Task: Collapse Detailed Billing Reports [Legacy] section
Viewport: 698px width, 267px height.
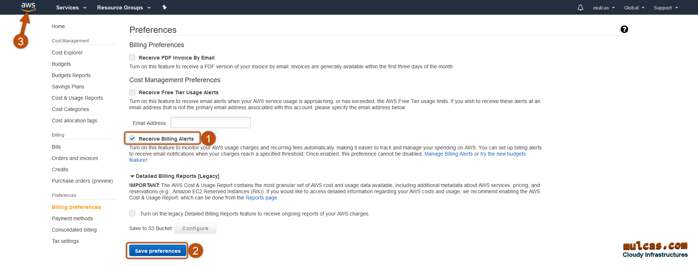Action: (132, 176)
